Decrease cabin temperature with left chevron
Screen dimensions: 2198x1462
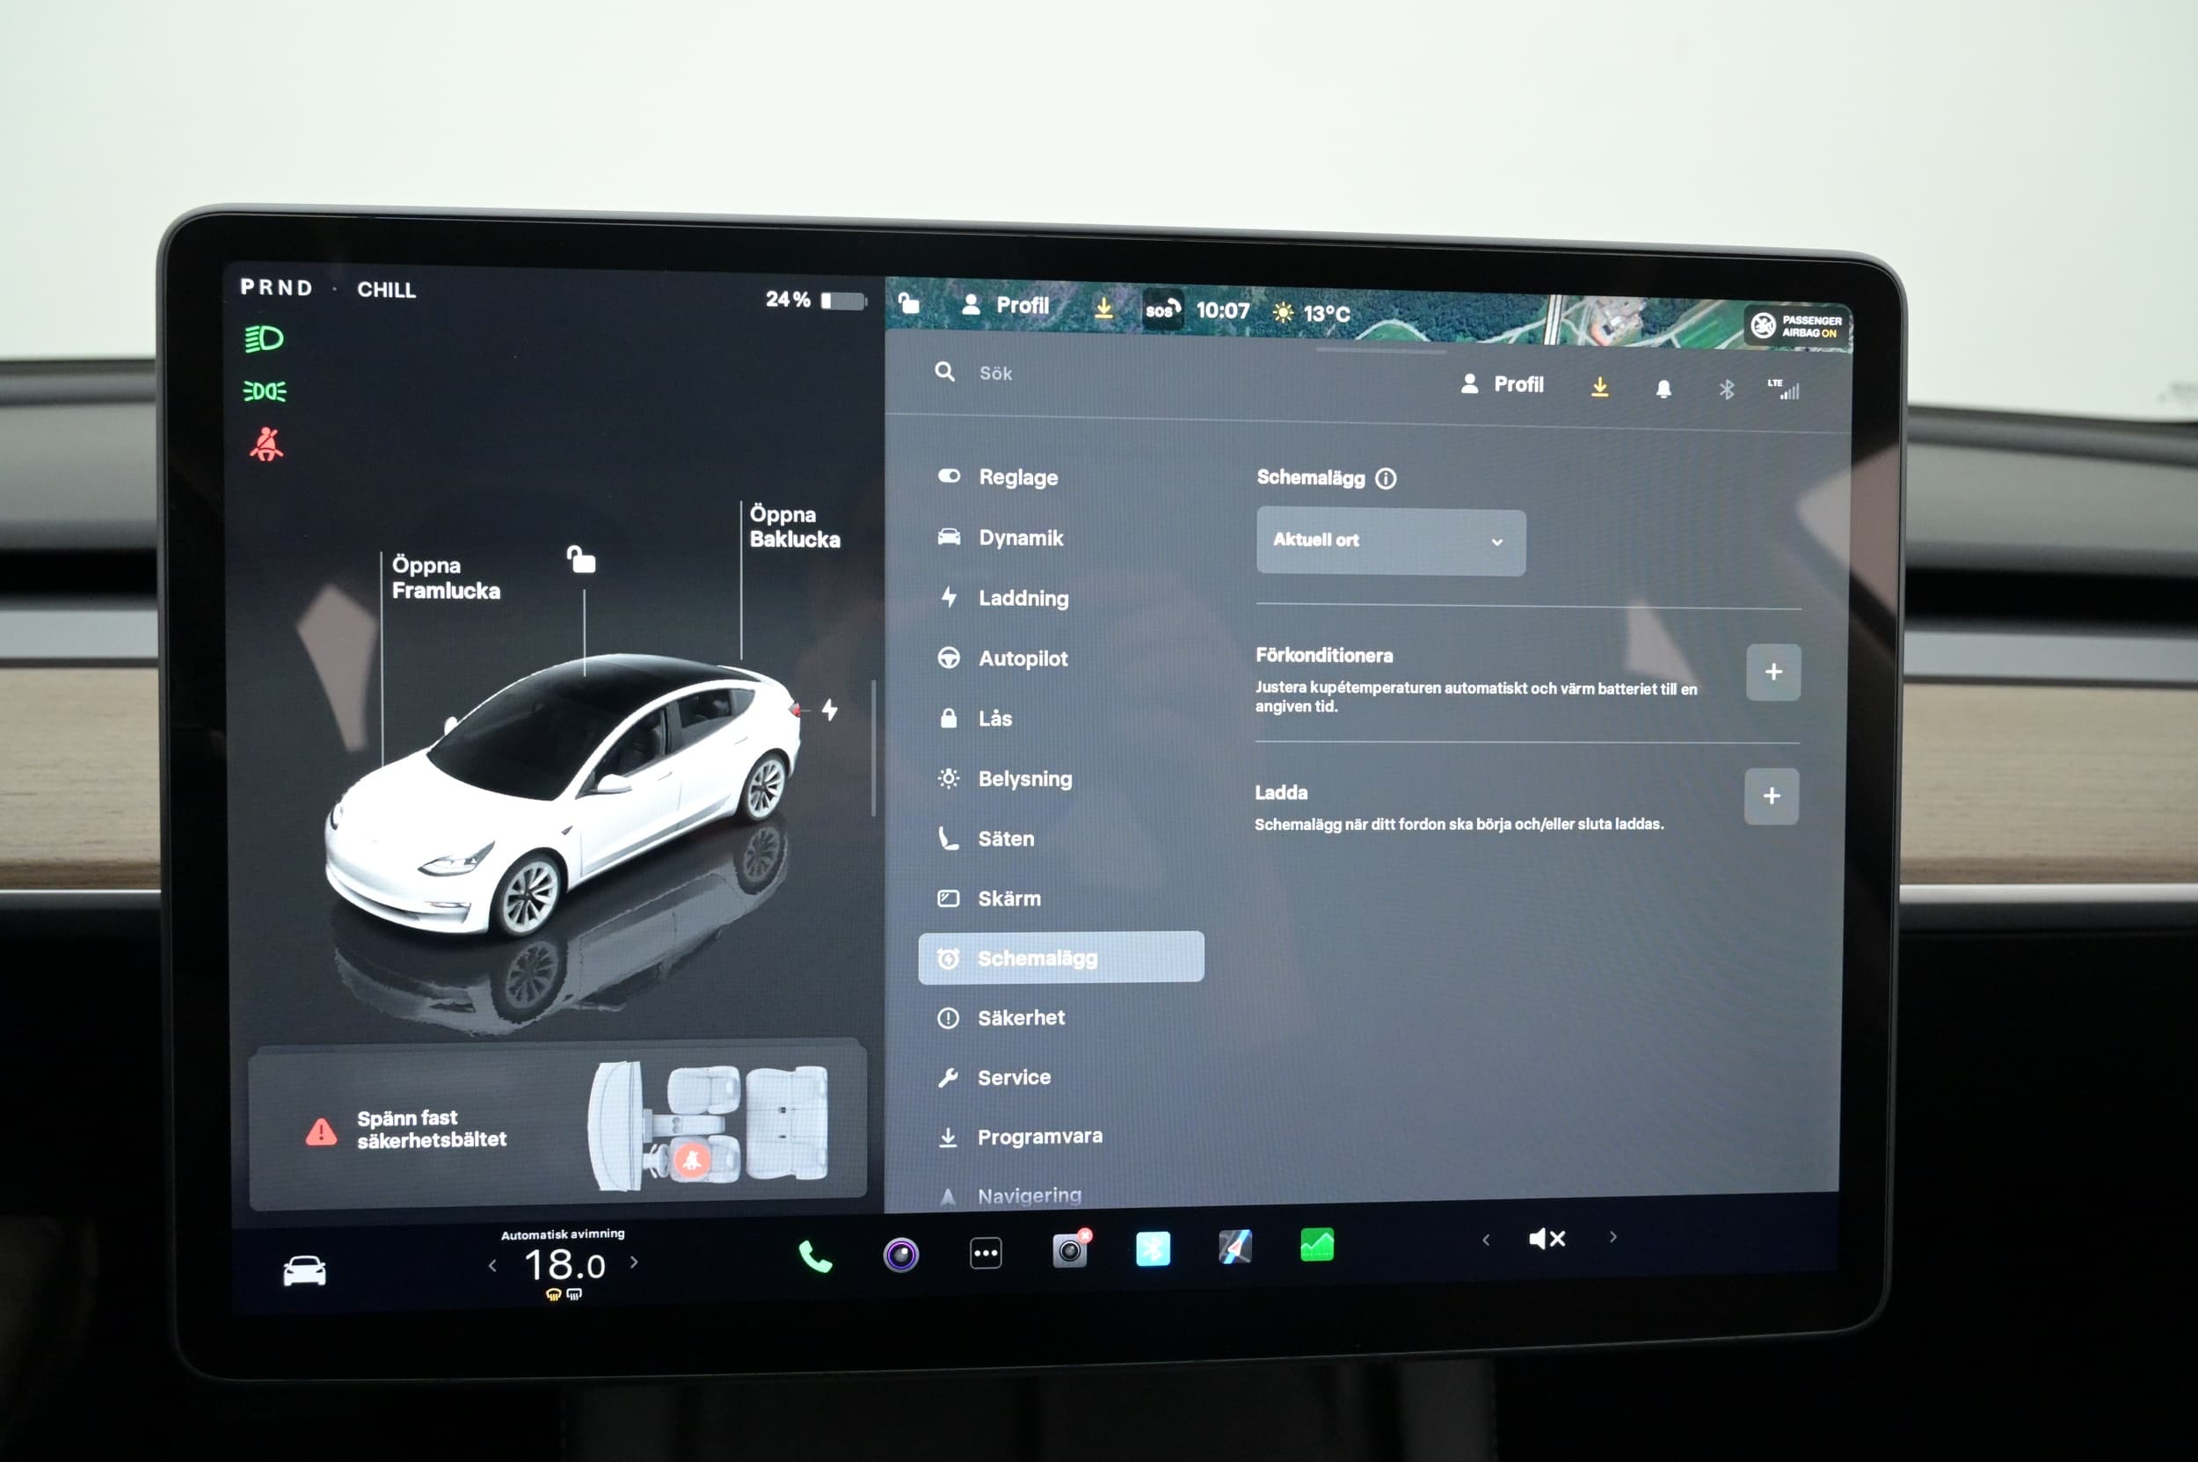(x=492, y=1265)
